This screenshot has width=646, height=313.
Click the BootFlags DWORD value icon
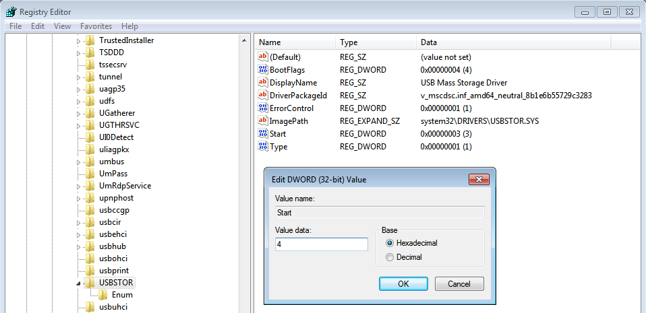pos(263,70)
